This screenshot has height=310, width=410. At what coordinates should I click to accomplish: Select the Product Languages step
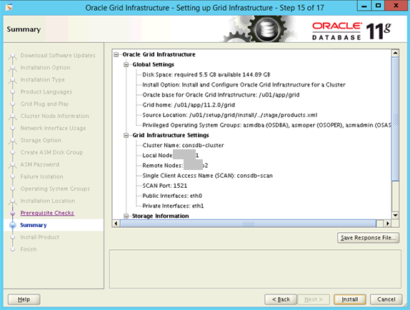tap(46, 91)
